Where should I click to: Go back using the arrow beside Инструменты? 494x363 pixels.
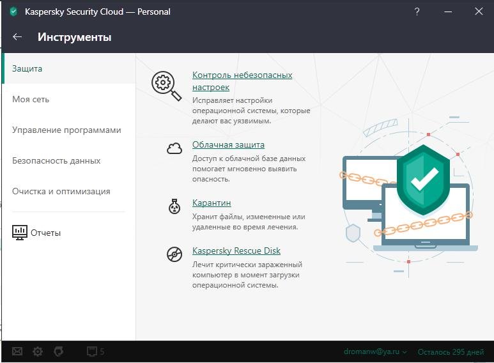coord(17,37)
